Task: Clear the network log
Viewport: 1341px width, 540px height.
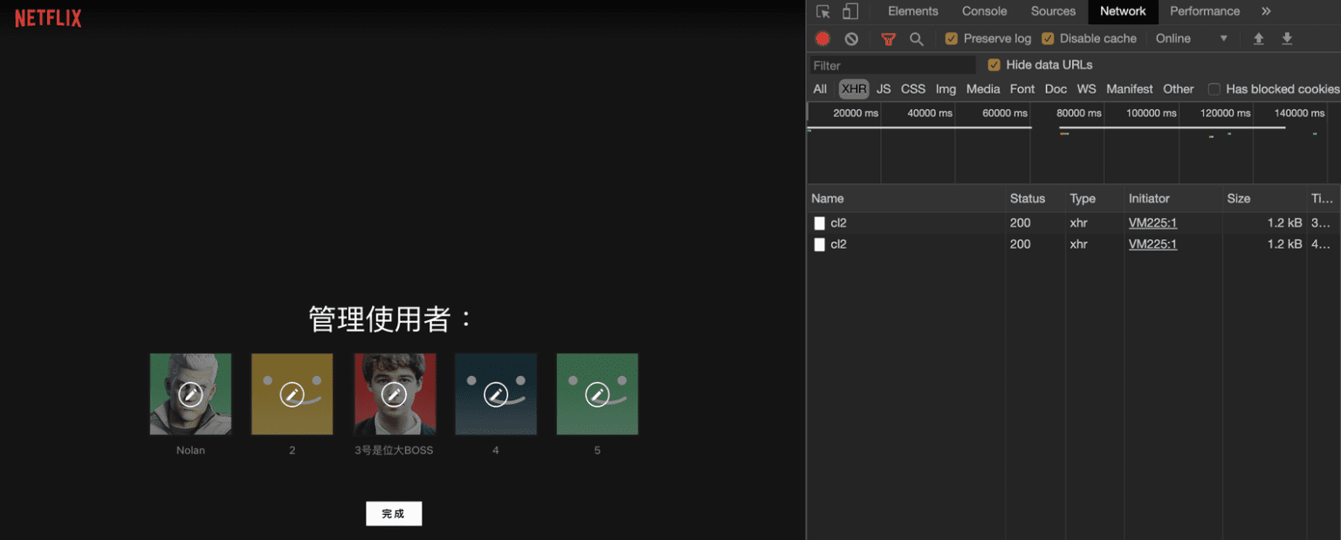Action: click(x=851, y=38)
